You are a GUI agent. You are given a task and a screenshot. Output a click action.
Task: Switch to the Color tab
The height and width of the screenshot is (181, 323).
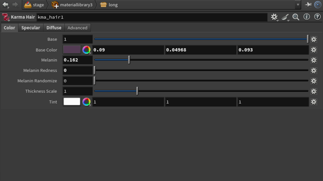click(x=9, y=28)
